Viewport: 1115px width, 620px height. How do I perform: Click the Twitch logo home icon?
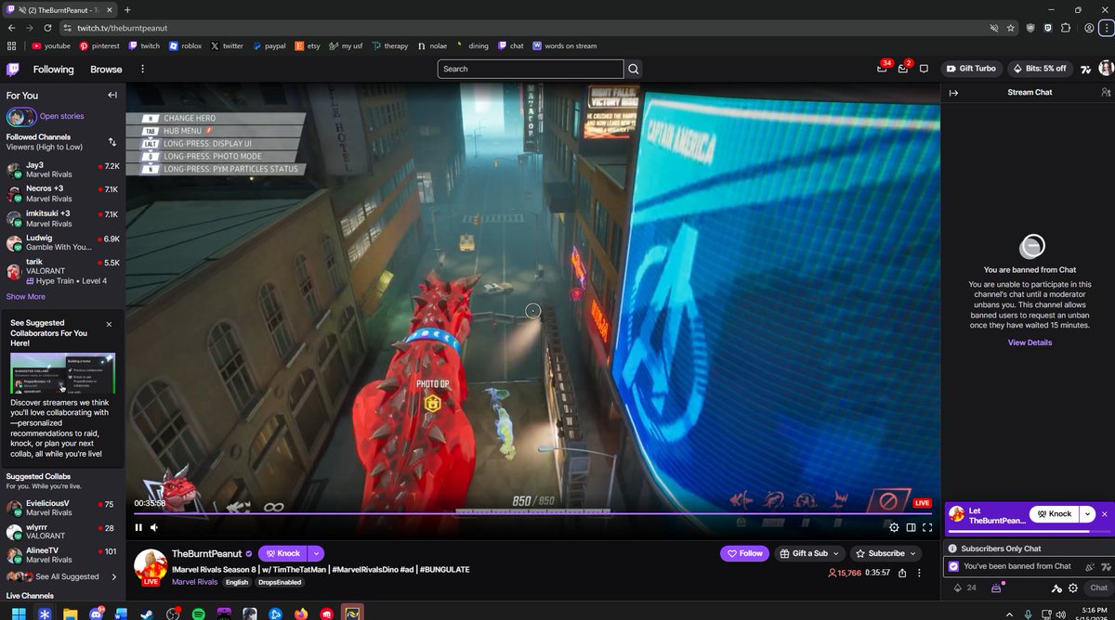(12, 69)
